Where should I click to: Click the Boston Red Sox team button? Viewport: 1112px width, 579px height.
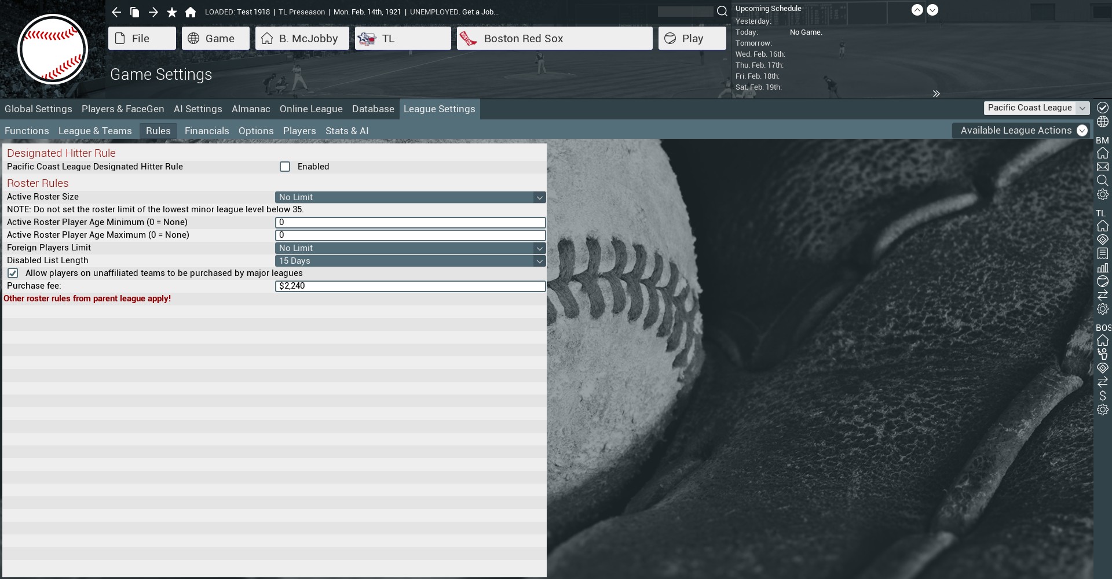point(554,39)
